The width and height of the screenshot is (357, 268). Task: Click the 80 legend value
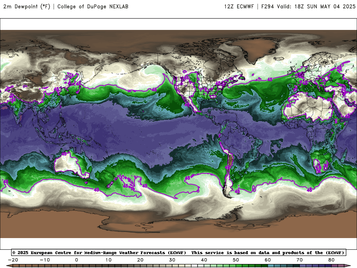click(332, 260)
